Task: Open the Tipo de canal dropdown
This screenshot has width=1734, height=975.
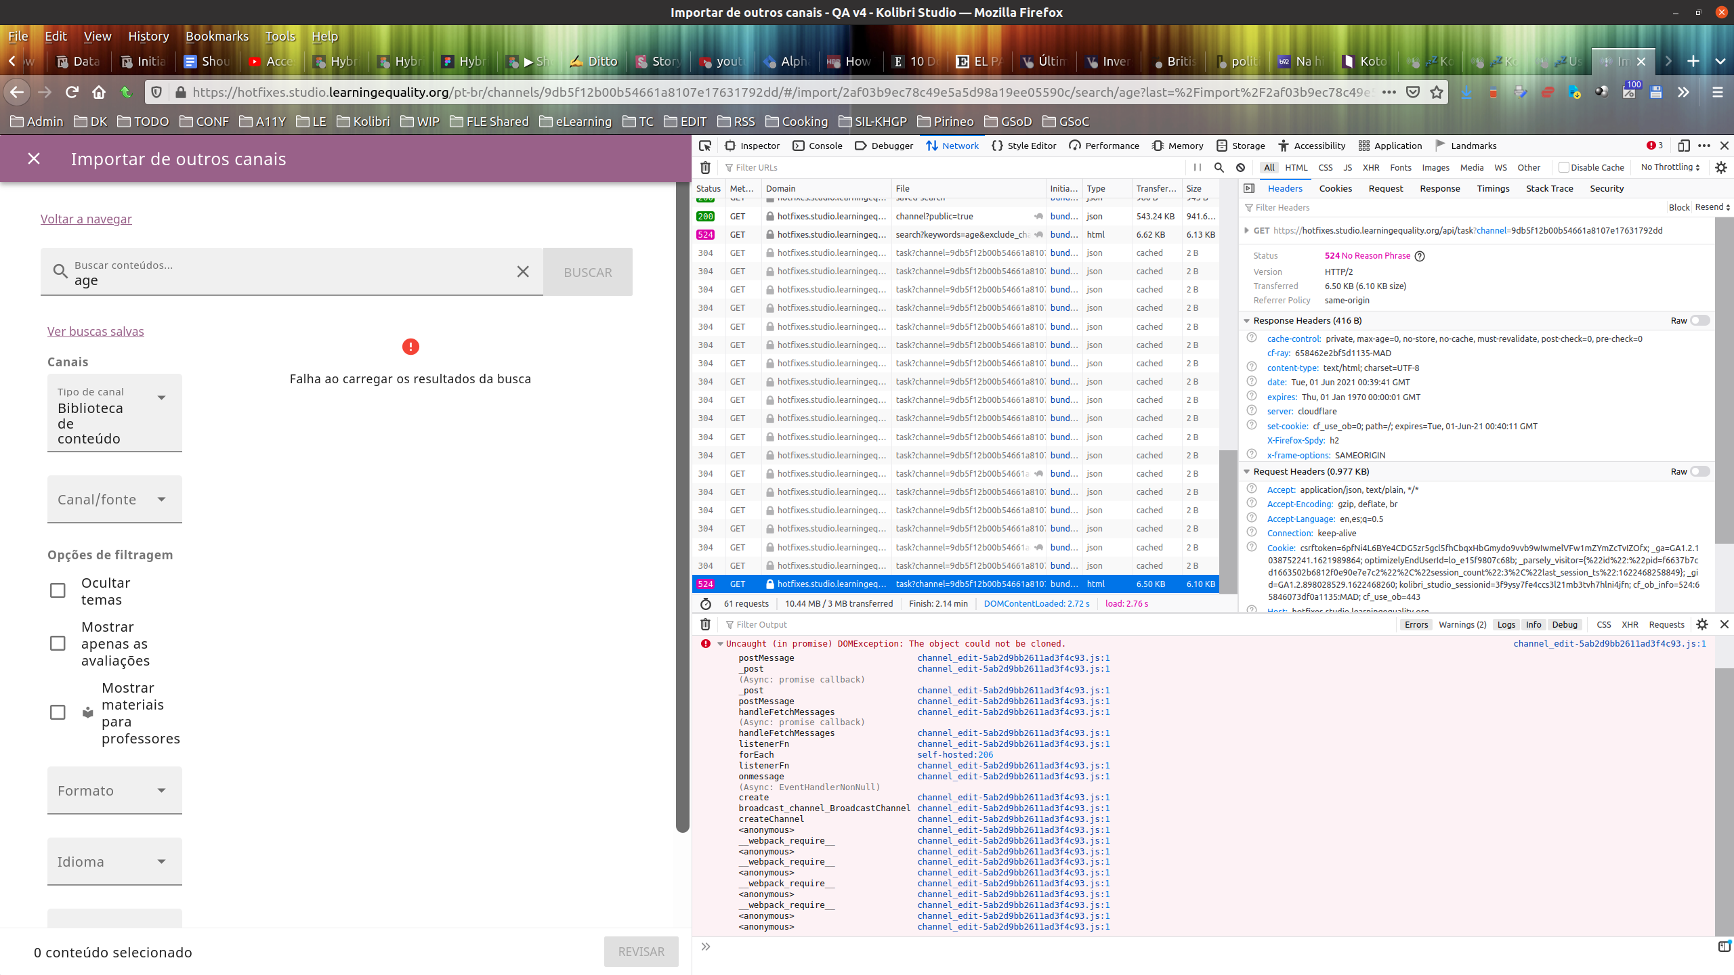Action: click(114, 413)
